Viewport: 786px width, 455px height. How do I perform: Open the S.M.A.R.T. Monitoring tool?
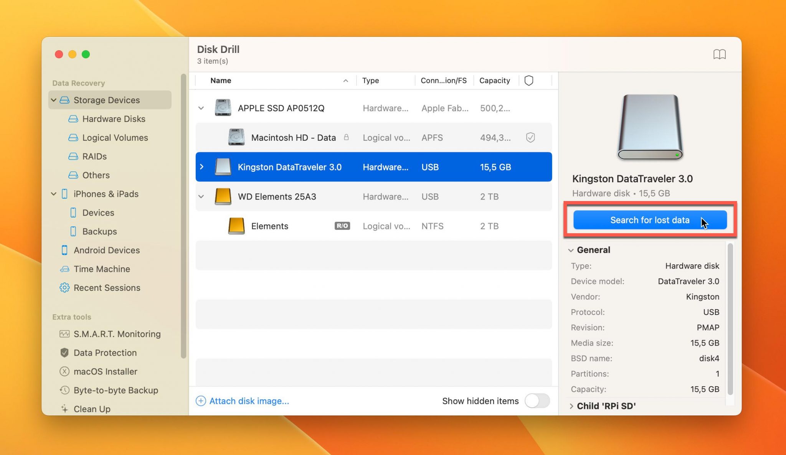(x=117, y=334)
